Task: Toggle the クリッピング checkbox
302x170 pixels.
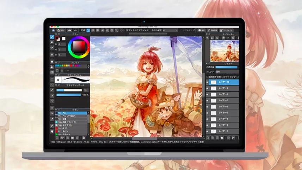Action: tap(223, 77)
